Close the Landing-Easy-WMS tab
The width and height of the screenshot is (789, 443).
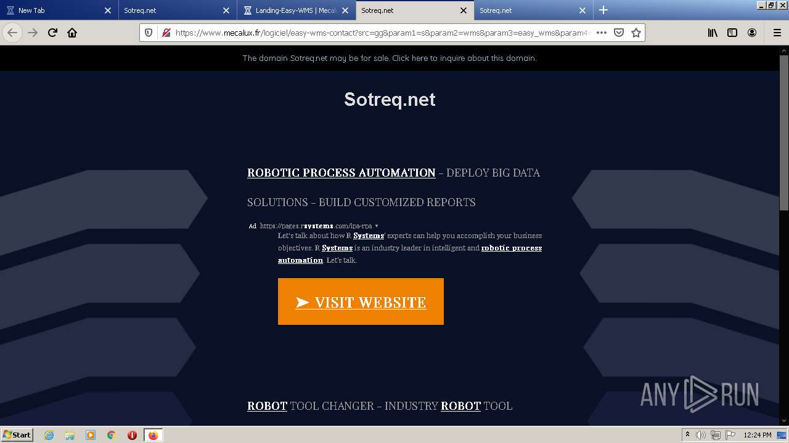click(345, 10)
